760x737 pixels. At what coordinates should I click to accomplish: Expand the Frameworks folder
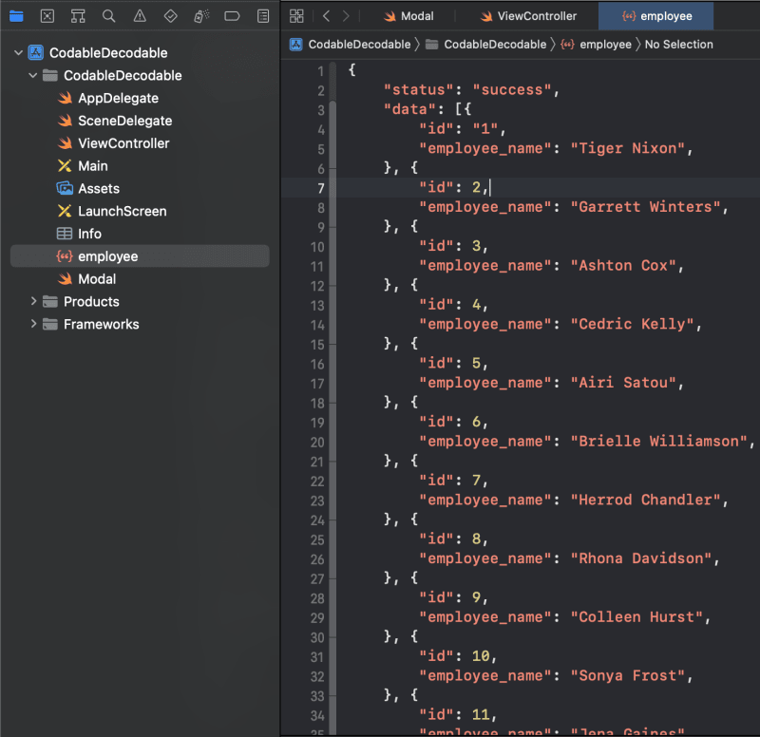(x=33, y=324)
